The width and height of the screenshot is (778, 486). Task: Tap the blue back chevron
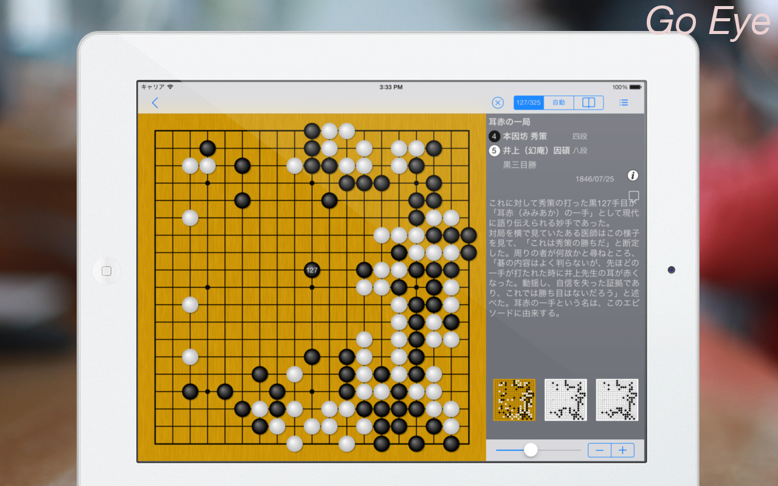pyautogui.click(x=155, y=103)
